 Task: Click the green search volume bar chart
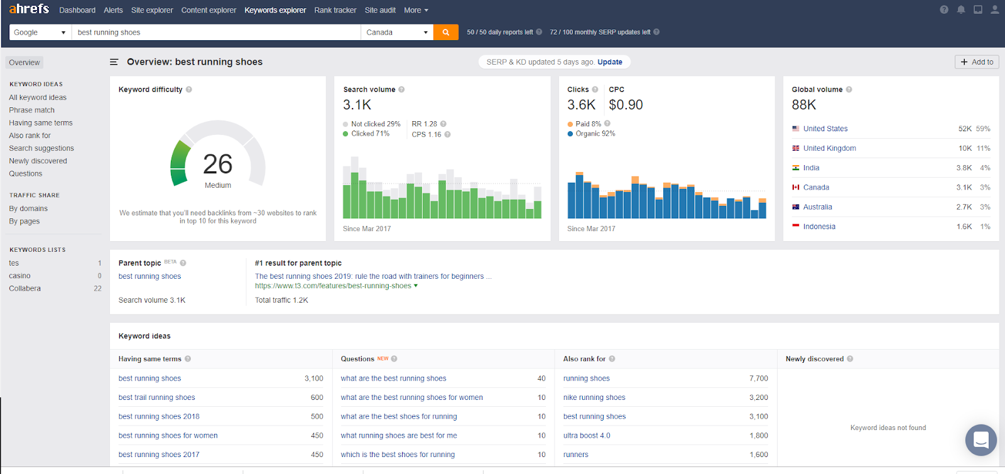pyautogui.click(x=442, y=187)
